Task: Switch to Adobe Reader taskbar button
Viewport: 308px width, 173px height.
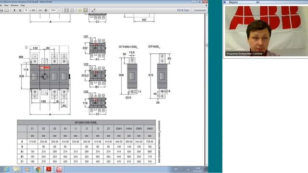Action: point(49,169)
